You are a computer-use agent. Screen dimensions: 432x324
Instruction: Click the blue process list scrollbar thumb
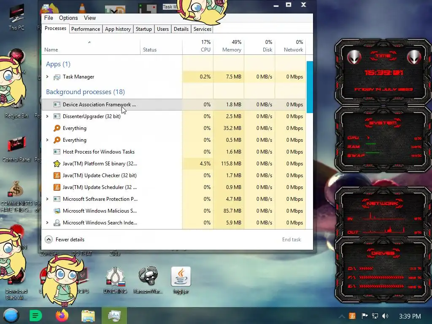310,87
